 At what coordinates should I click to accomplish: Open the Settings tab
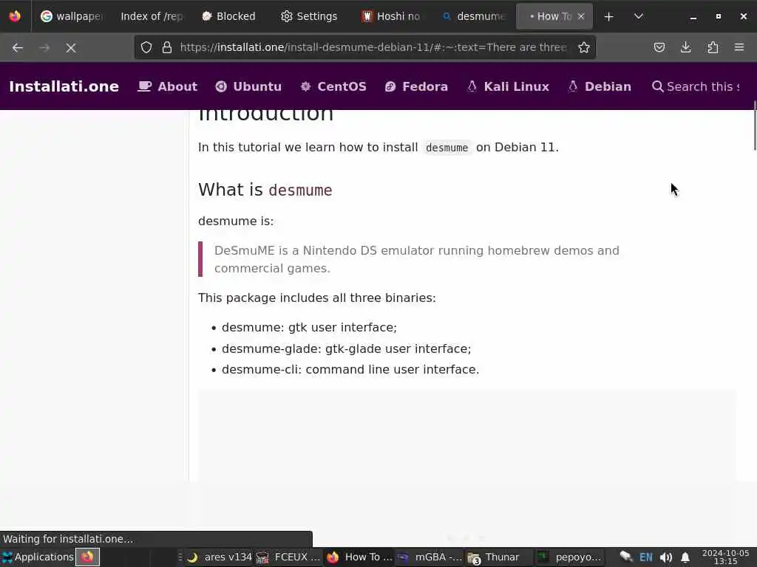(309, 16)
